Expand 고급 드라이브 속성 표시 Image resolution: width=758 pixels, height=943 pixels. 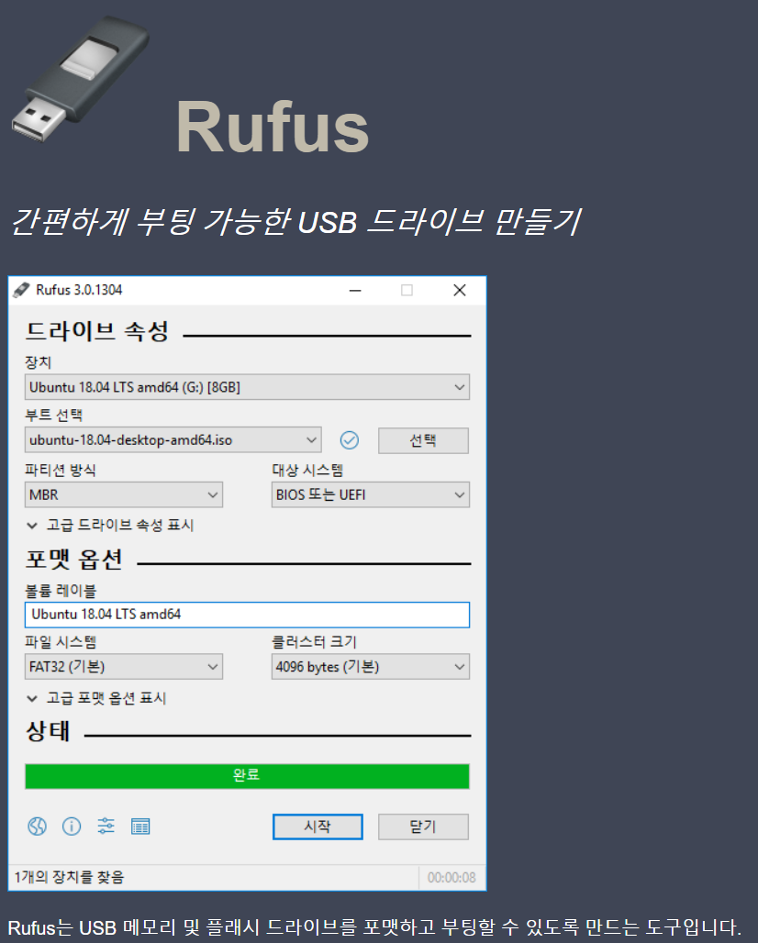coord(110,525)
